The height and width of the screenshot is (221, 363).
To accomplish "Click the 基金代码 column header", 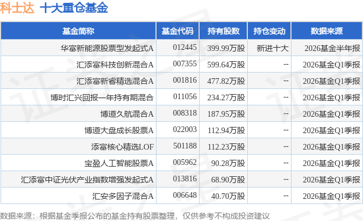I will (x=178, y=31).
